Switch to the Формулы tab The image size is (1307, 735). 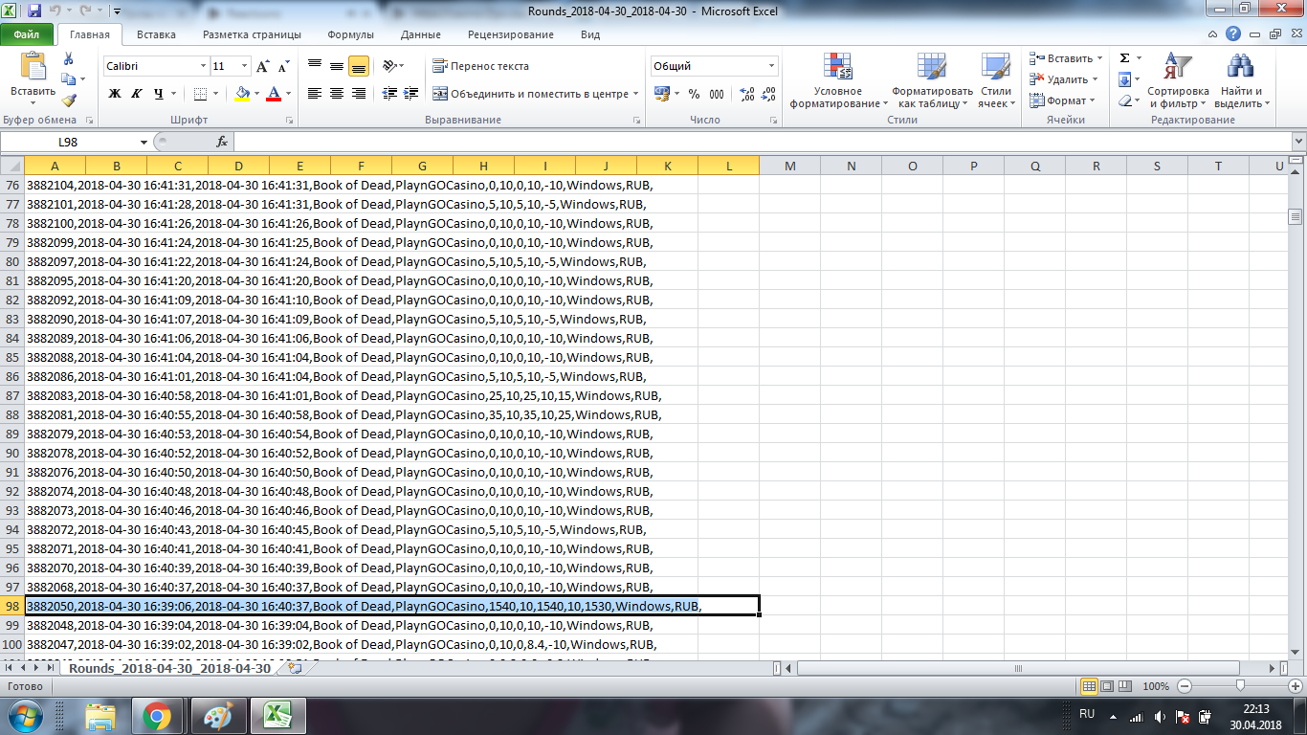(350, 34)
